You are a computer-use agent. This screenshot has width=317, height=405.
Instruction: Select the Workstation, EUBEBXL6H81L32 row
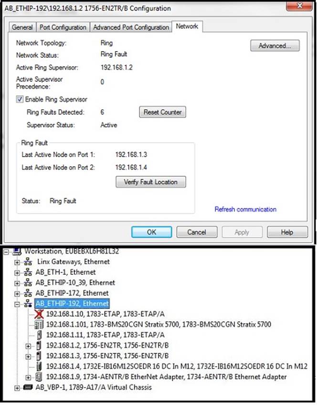72,251
